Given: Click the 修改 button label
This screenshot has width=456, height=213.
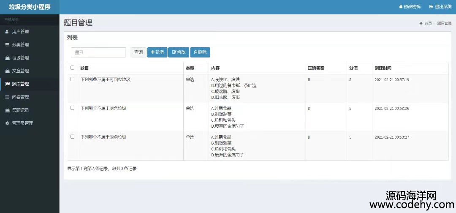Looking at the screenshot, I should point(181,52).
